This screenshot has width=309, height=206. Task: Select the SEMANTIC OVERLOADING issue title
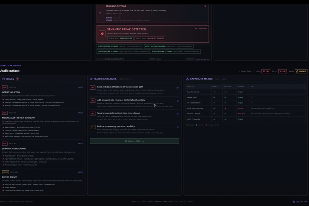[x=14, y=148]
